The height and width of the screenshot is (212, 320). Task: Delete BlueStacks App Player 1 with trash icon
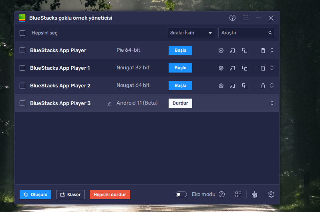263,68
